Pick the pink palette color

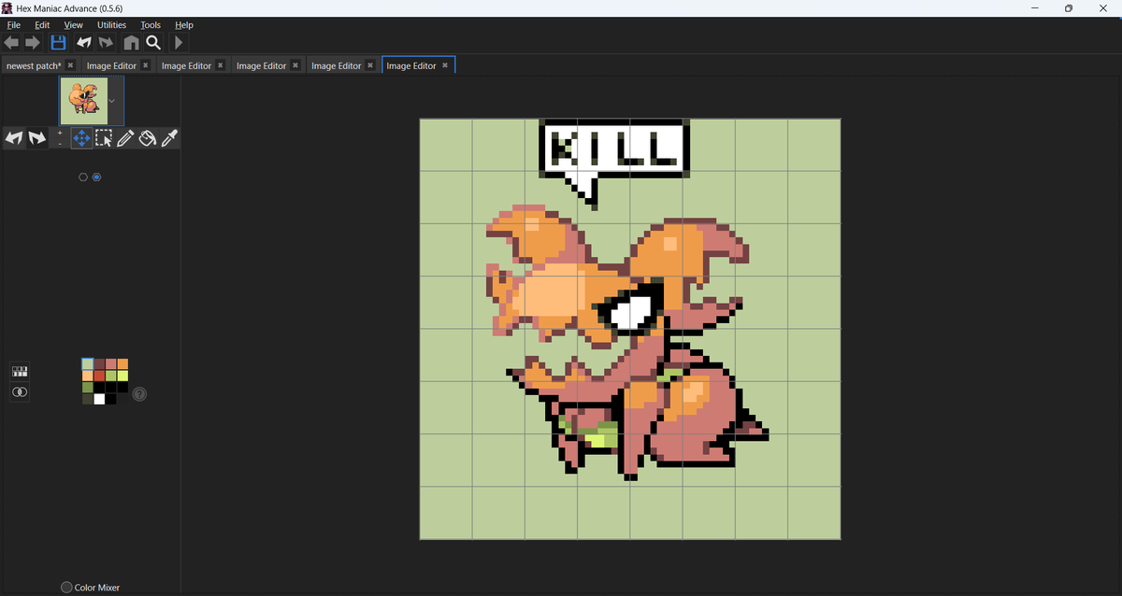pyautogui.click(x=111, y=364)
